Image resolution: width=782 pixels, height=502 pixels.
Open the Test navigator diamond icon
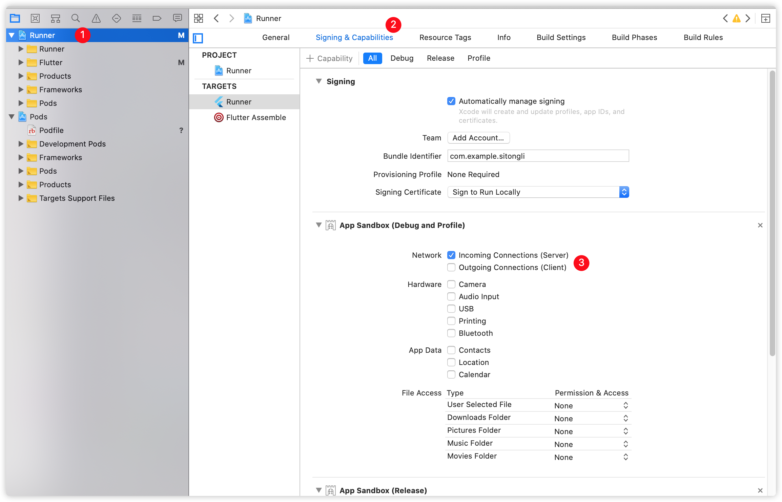pyautogui.click(x=117, y=18)
